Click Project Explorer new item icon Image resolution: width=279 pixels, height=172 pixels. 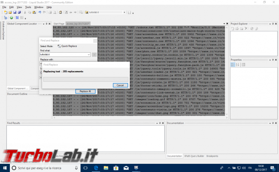click(233, 28)
